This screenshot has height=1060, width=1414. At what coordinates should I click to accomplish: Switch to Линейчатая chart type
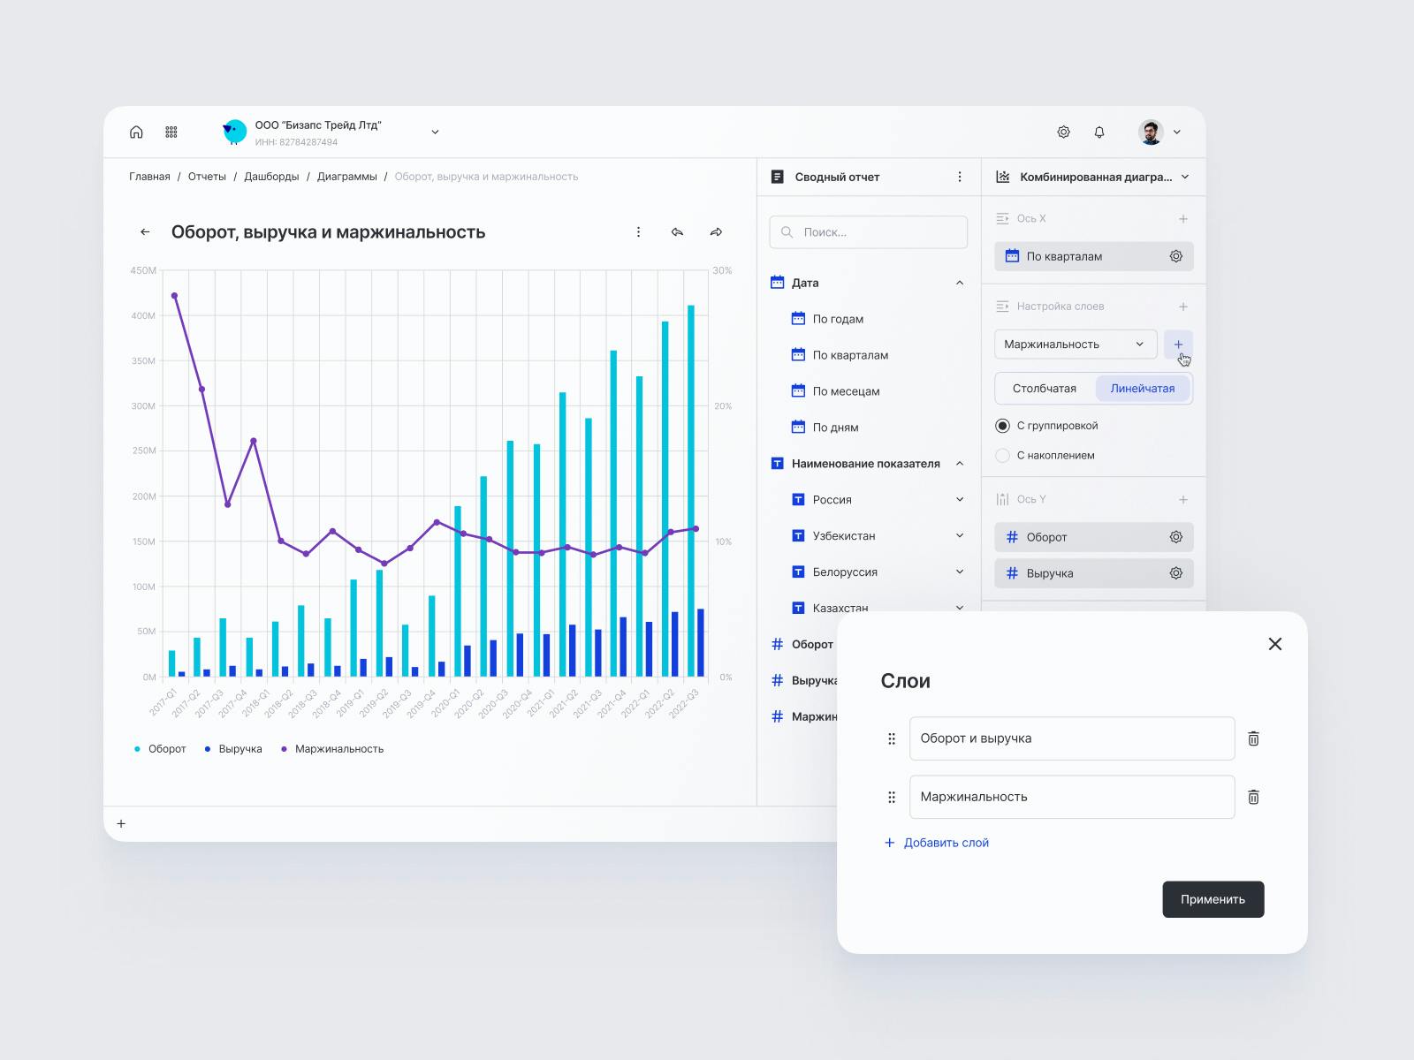[x=1143, y=389]
